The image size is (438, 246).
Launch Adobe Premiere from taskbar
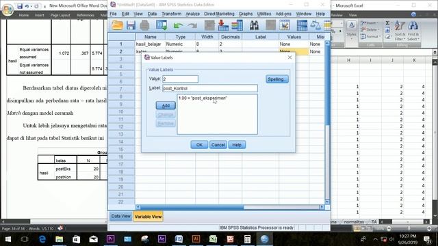(x=111, y=239)
